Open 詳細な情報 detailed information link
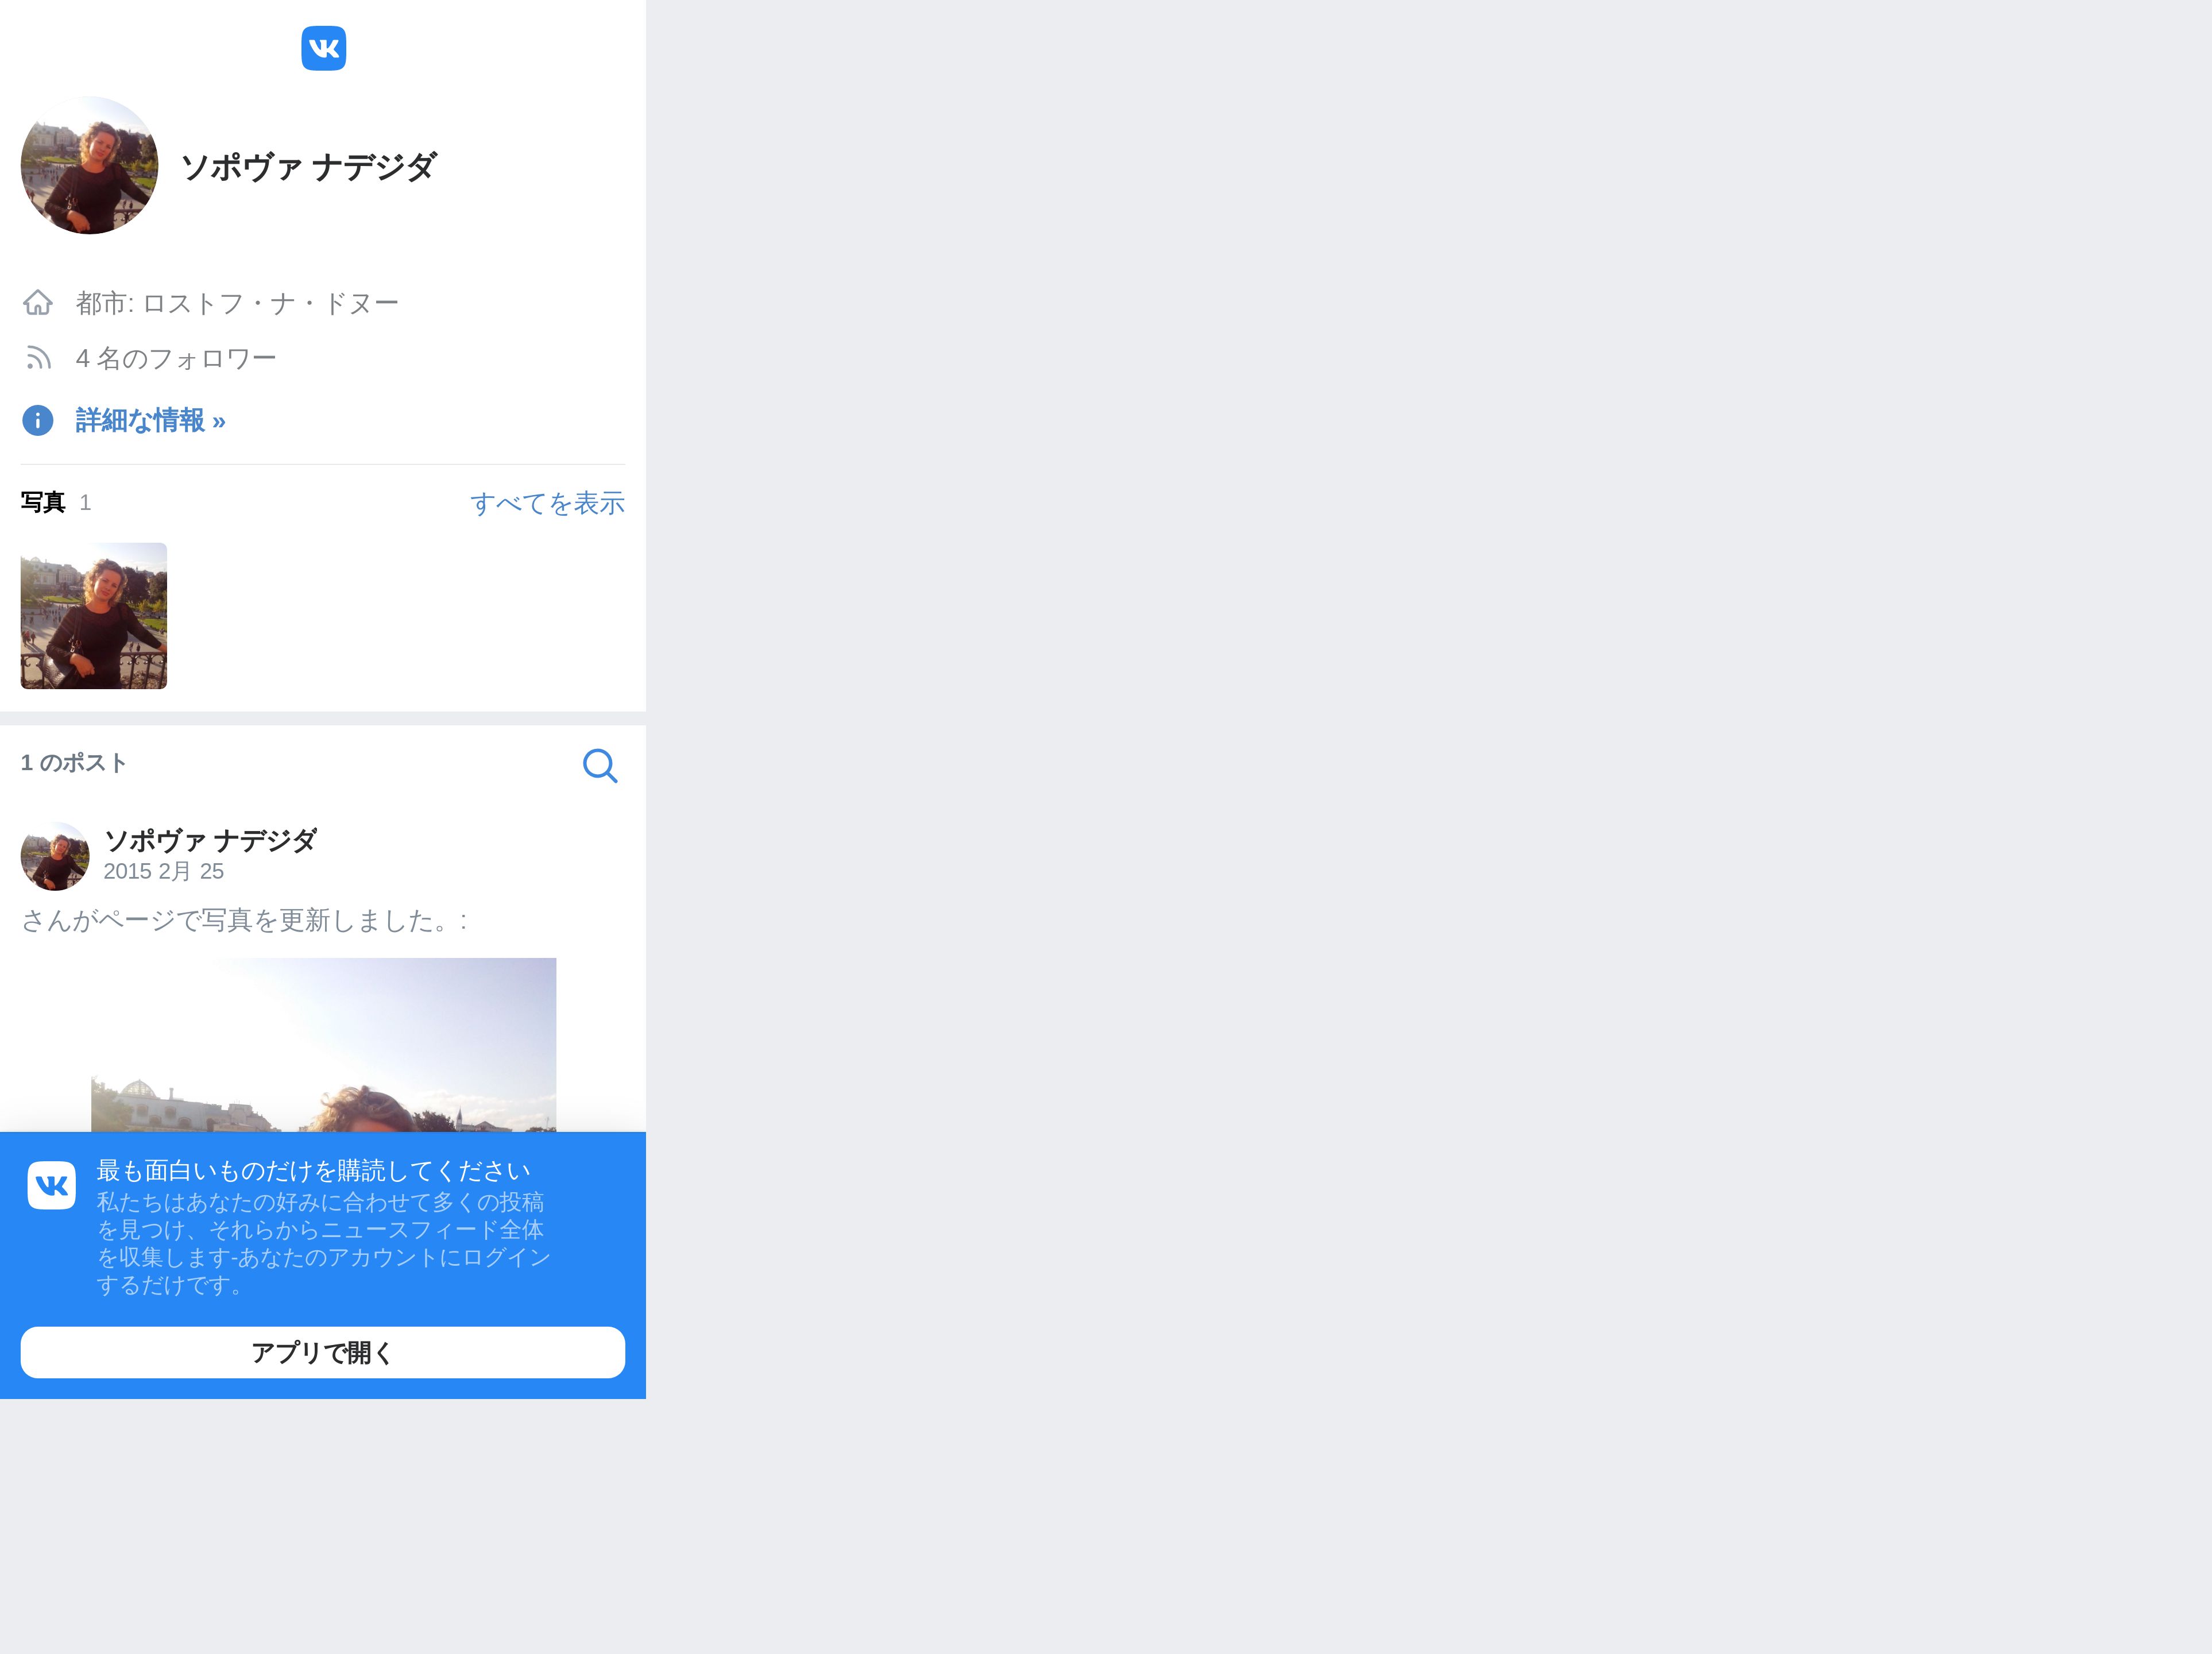The image size is (2212, 1654). pyautogui.click(x=151, y=420)
